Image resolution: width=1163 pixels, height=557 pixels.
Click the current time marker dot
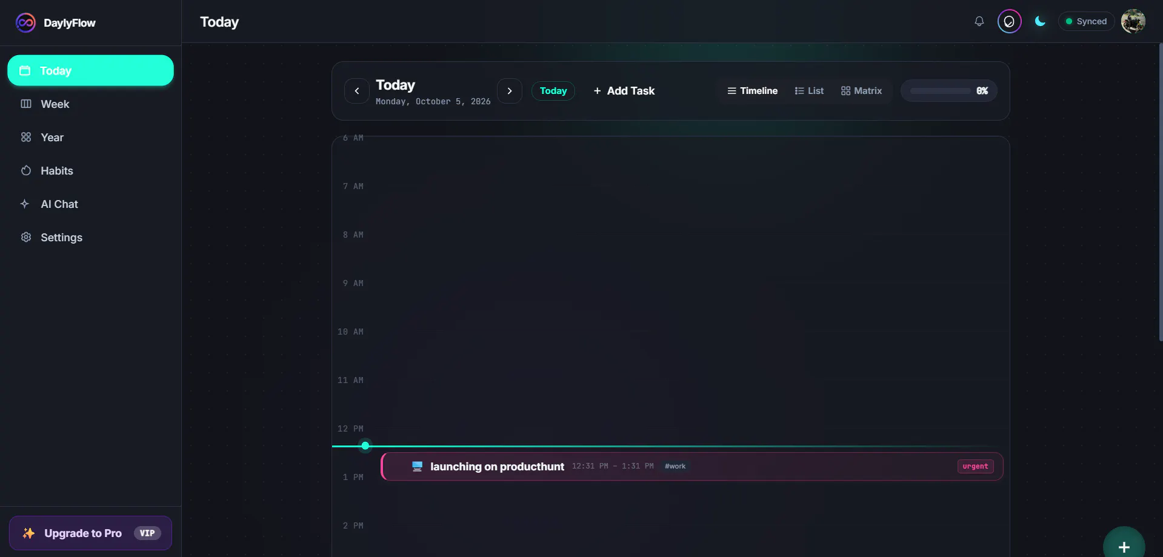point(365,445)
